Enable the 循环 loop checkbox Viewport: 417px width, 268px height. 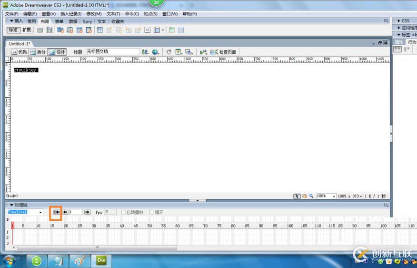pos(151,212)
